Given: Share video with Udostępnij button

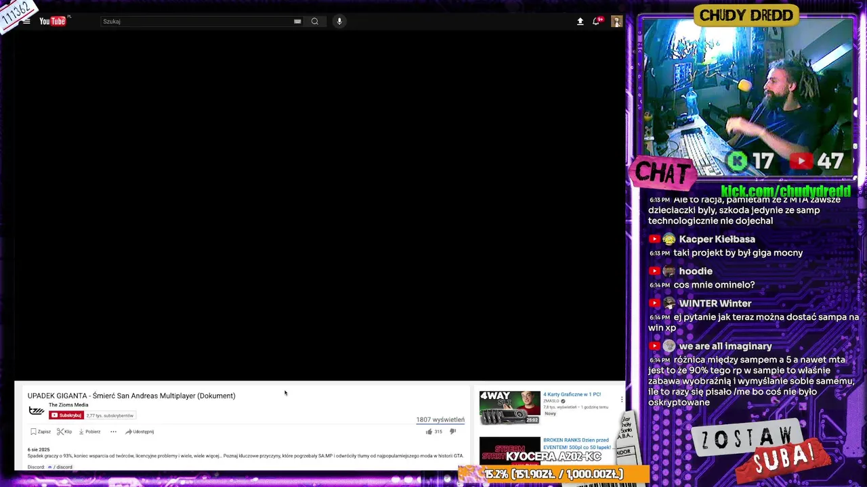Looking at the screenshot, I should pyautogui.click(x=140, y=432).
